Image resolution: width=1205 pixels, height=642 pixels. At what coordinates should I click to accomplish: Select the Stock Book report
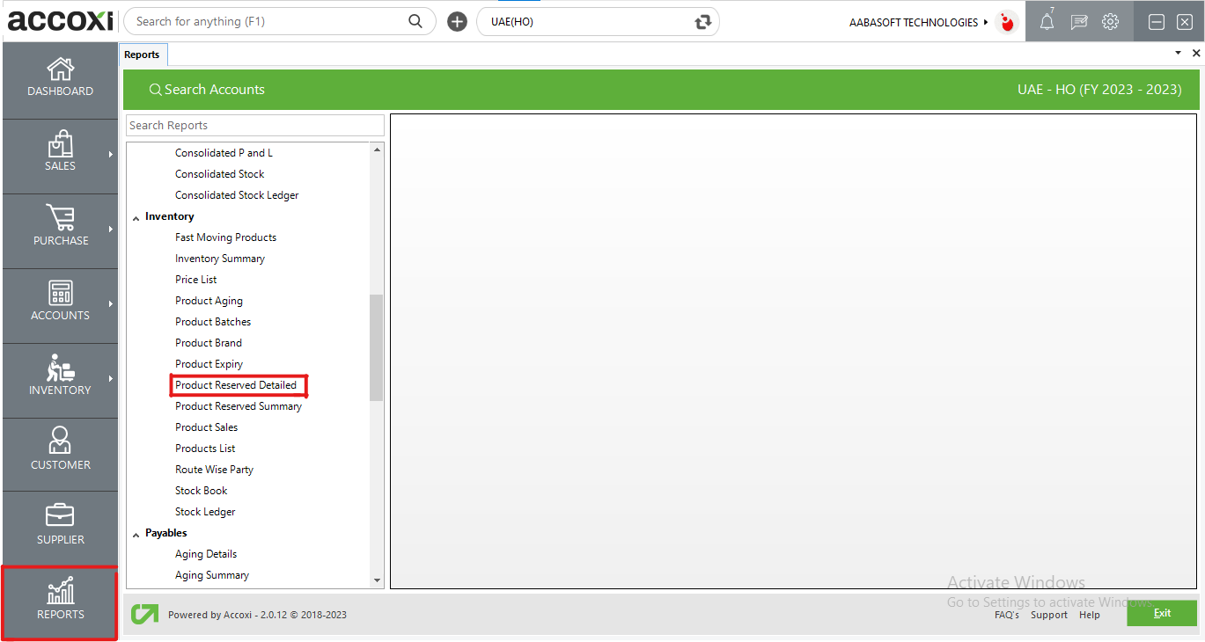(x=201, y=490)
